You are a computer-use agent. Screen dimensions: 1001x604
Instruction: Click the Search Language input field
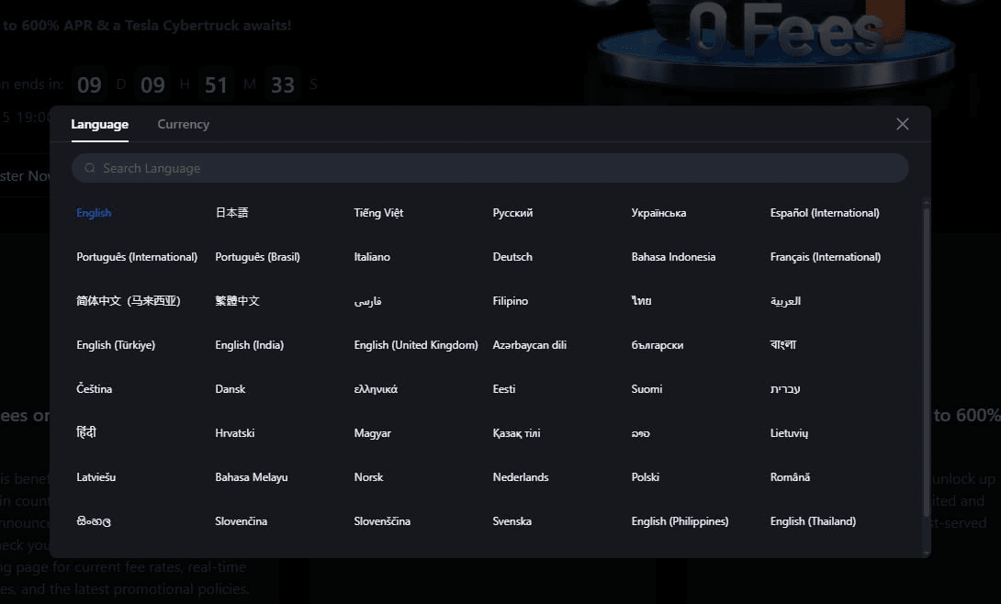(496, 168)
